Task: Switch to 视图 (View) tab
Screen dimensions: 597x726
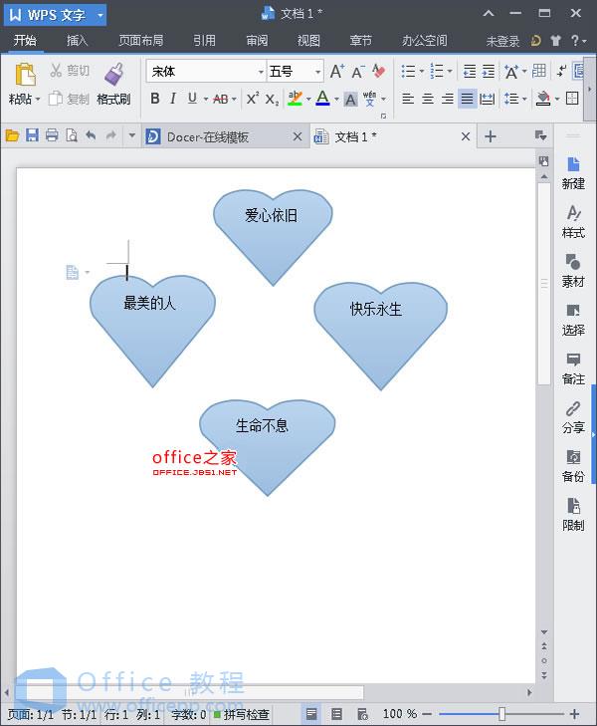Action: click(x=308, y=40)
